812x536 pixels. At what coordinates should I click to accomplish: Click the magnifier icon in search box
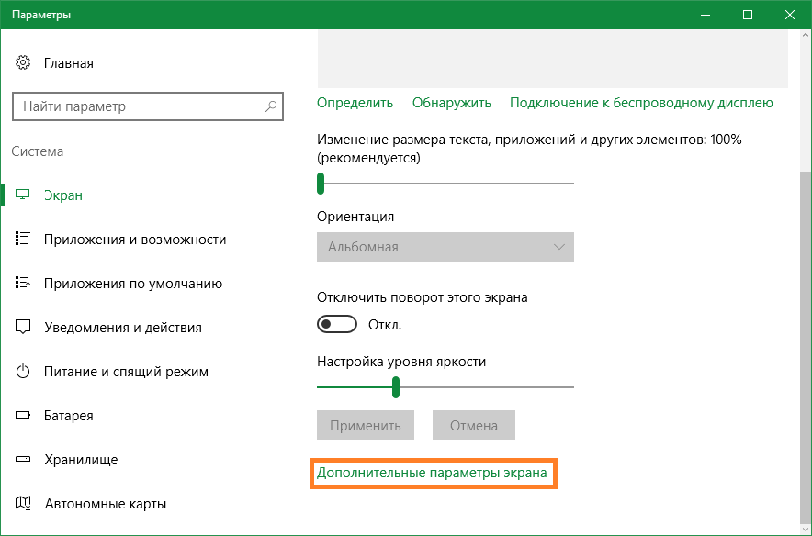pos(271,106)
